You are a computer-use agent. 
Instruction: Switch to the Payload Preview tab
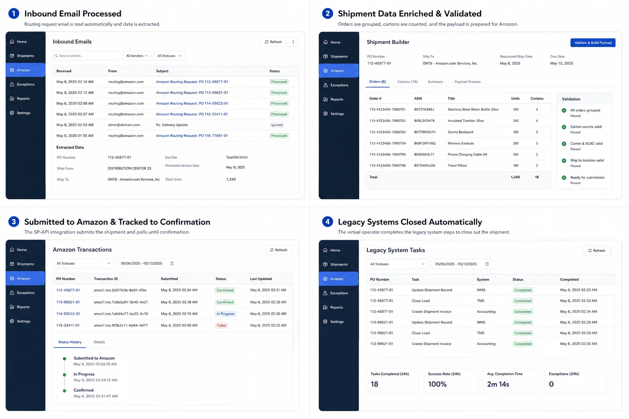468,82
